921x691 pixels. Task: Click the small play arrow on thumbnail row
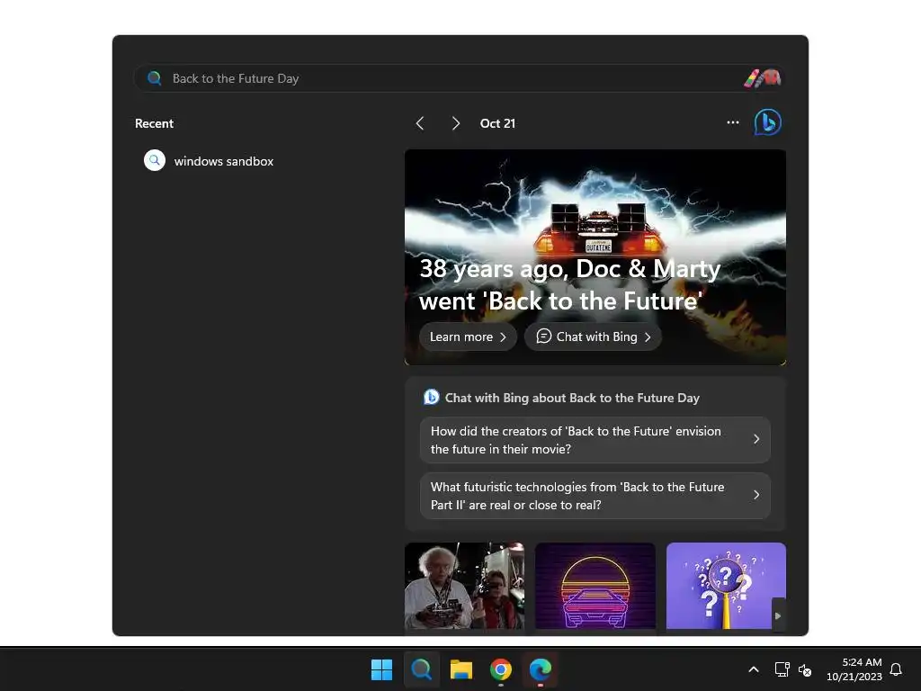pos(778,615)
